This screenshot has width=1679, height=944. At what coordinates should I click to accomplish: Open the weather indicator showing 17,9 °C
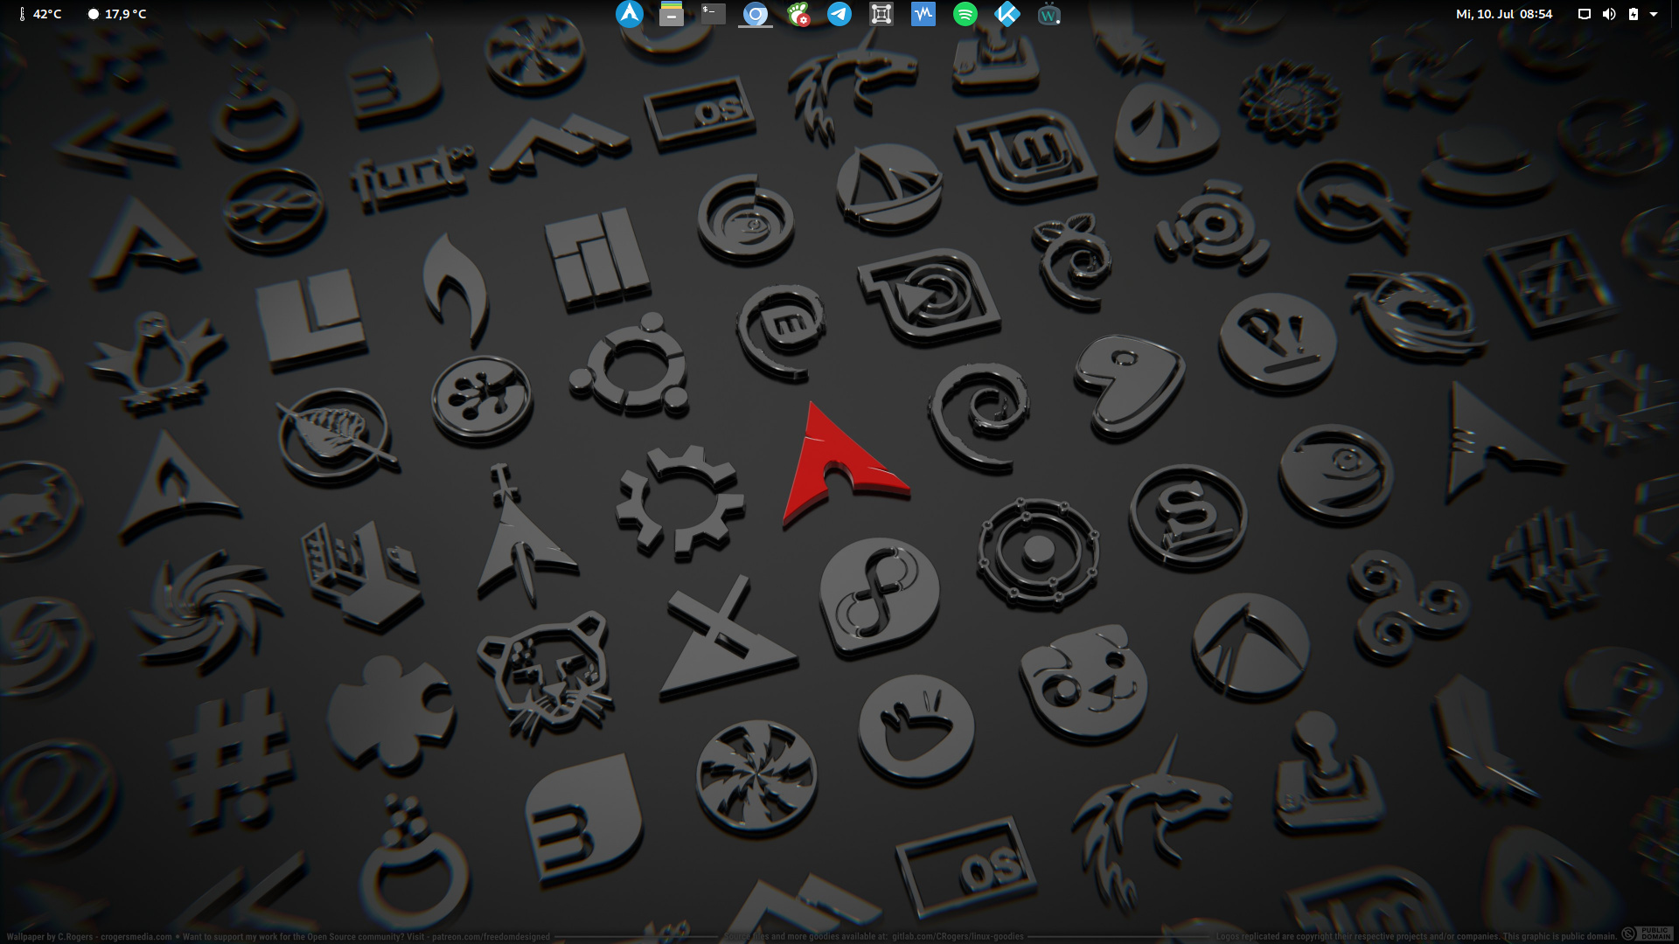click(x=117, y=14)
